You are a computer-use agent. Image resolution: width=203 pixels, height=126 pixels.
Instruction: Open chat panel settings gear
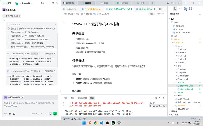click(53, 3)
